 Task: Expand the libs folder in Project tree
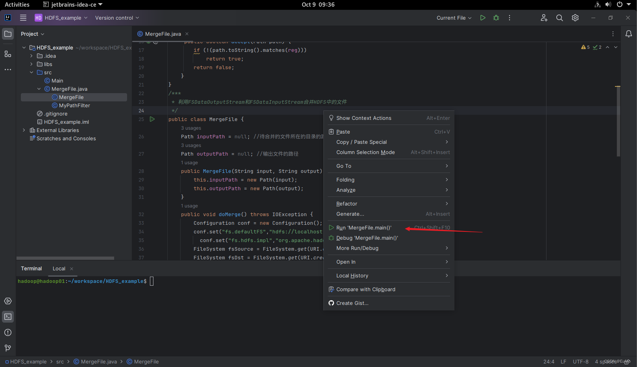pyautogui.click(x=31, y=64)
